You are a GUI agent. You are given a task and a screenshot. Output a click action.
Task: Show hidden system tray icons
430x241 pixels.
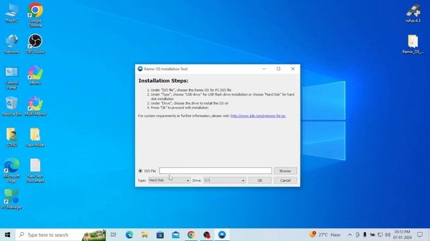349,235
